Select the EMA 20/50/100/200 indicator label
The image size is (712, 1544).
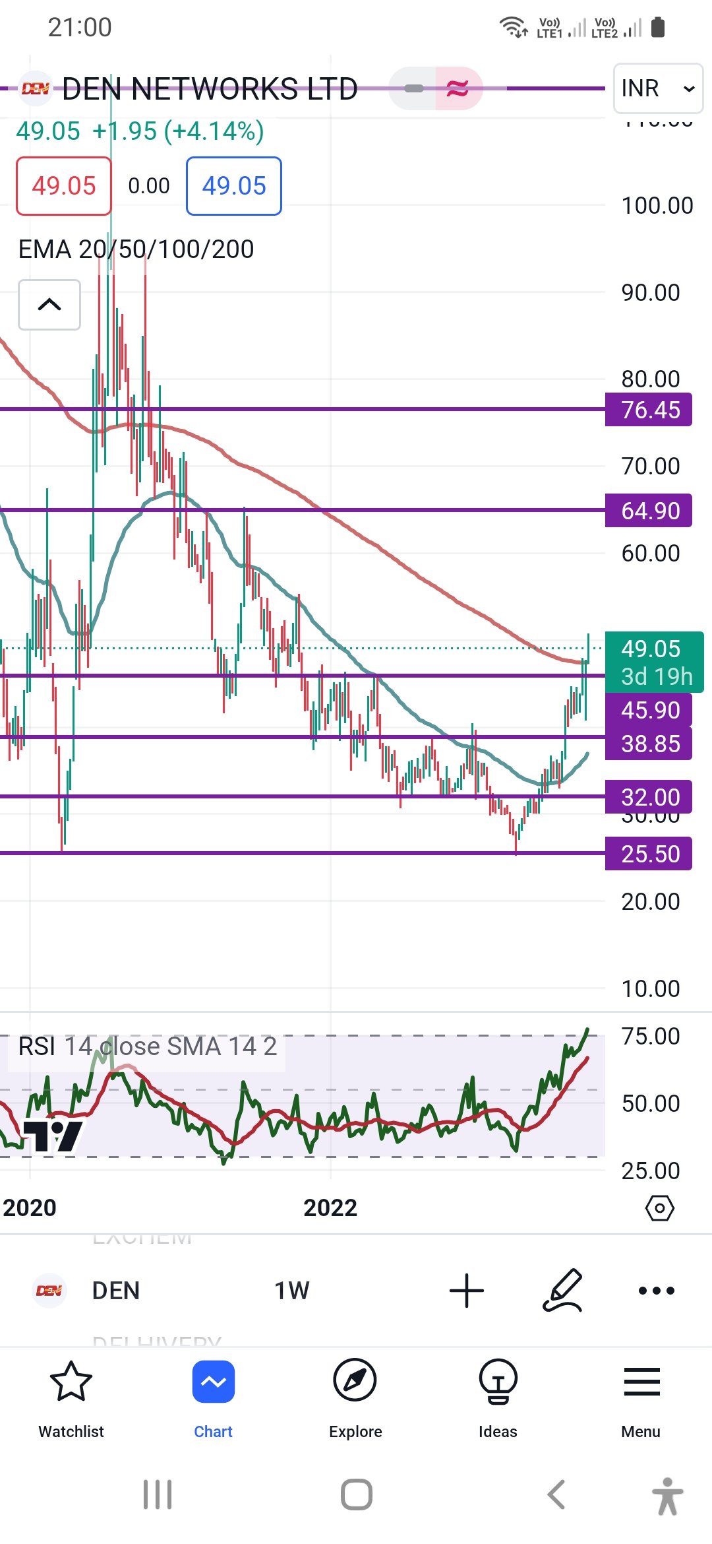click(x=136, y=249)
